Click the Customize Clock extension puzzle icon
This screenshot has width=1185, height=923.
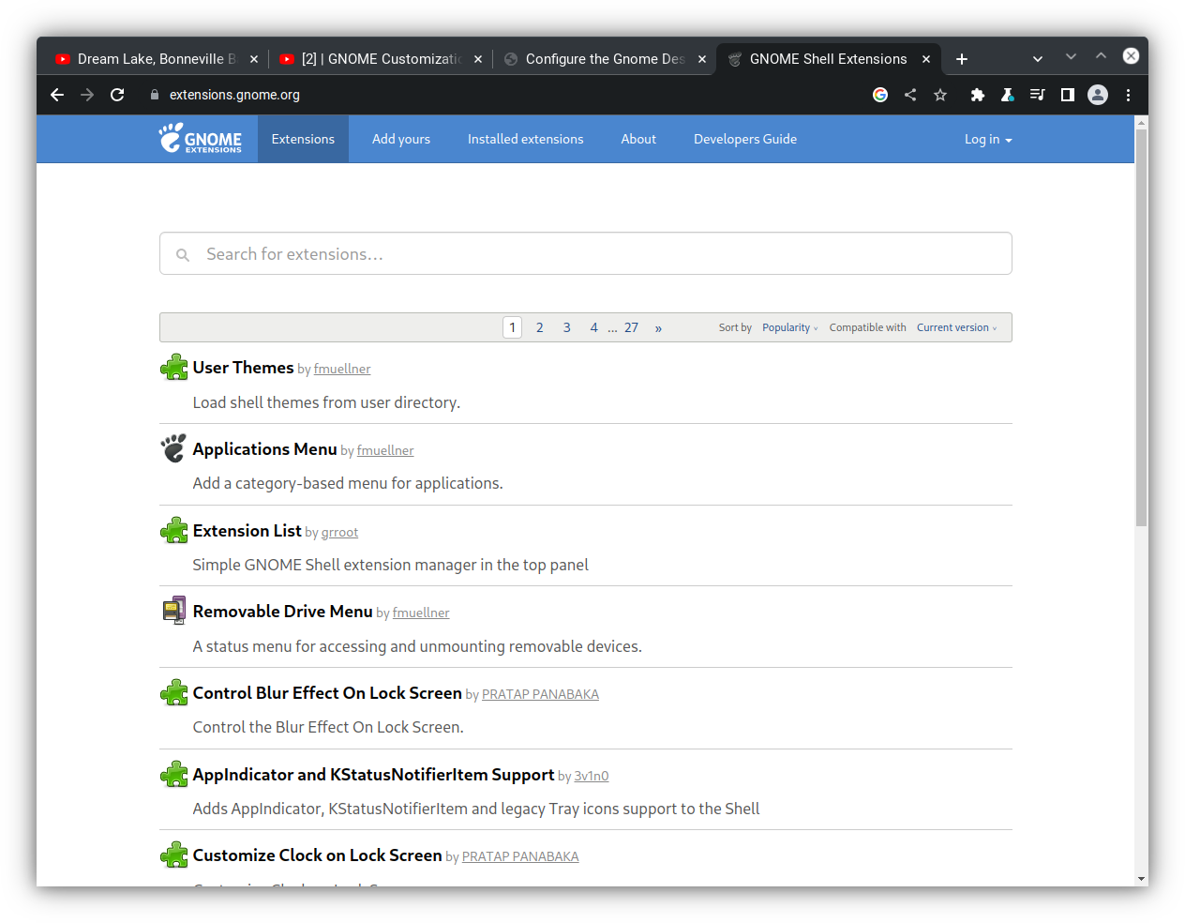pos(174,855)
